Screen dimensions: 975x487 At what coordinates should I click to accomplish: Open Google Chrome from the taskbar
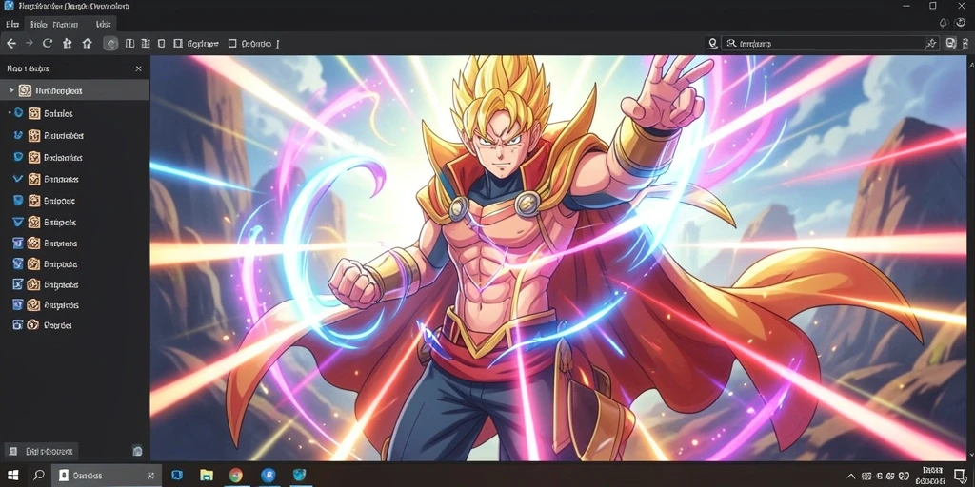point(236,476)
